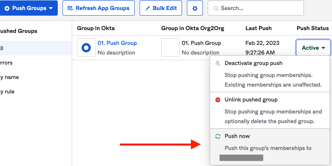This screenshot has width=332, height=166.
Task: Toggle the Active push status dropdown
Action: pyautogui.click(x=314, y=48)
